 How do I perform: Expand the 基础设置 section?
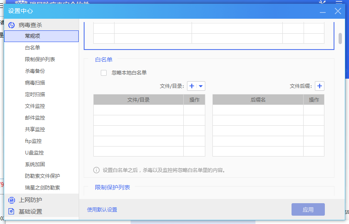[x=30, y=212]
